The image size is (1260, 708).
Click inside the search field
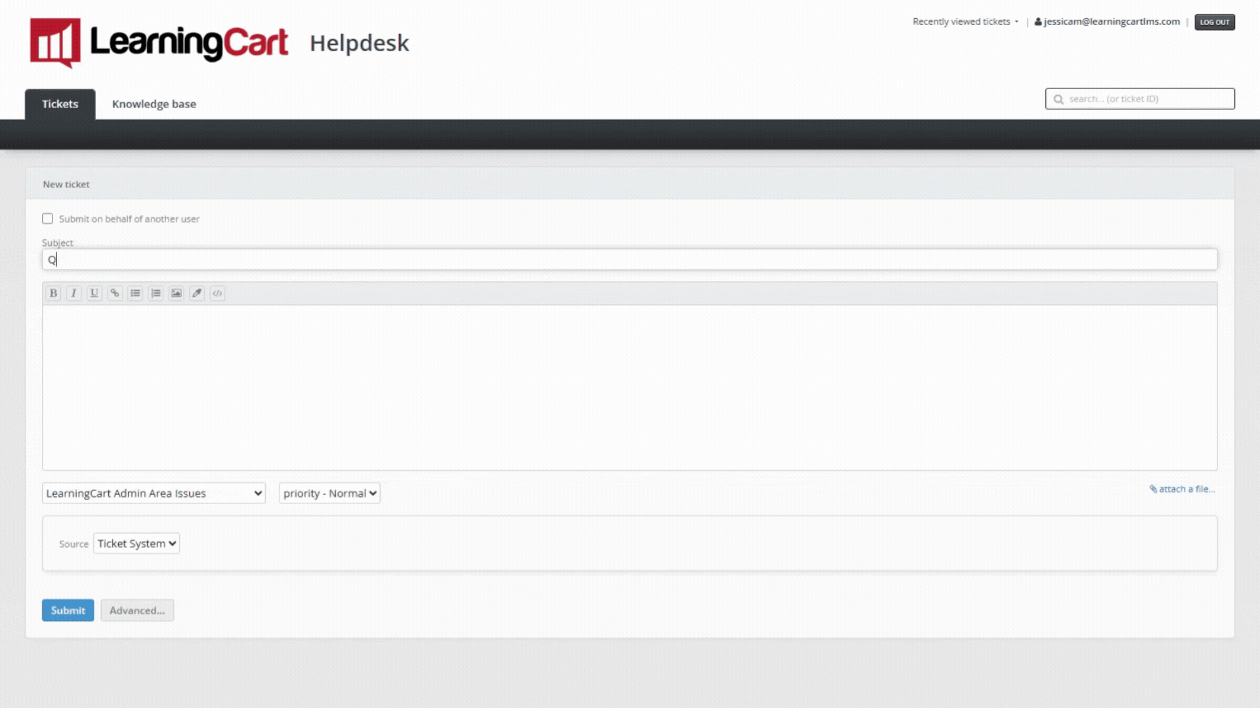[x=1140, y=98]
